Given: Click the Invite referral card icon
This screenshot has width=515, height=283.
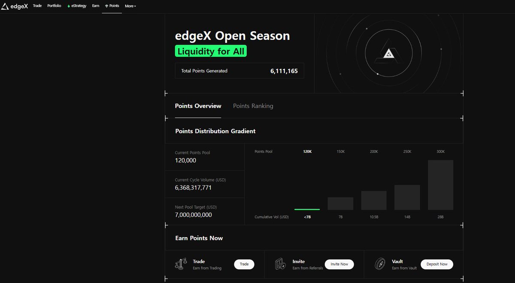Looking at the screenshot, I should (281, 264).
